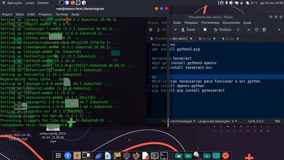
Task: Expand the Pluma toolbar overflow arrow
Action: [279, 30]
